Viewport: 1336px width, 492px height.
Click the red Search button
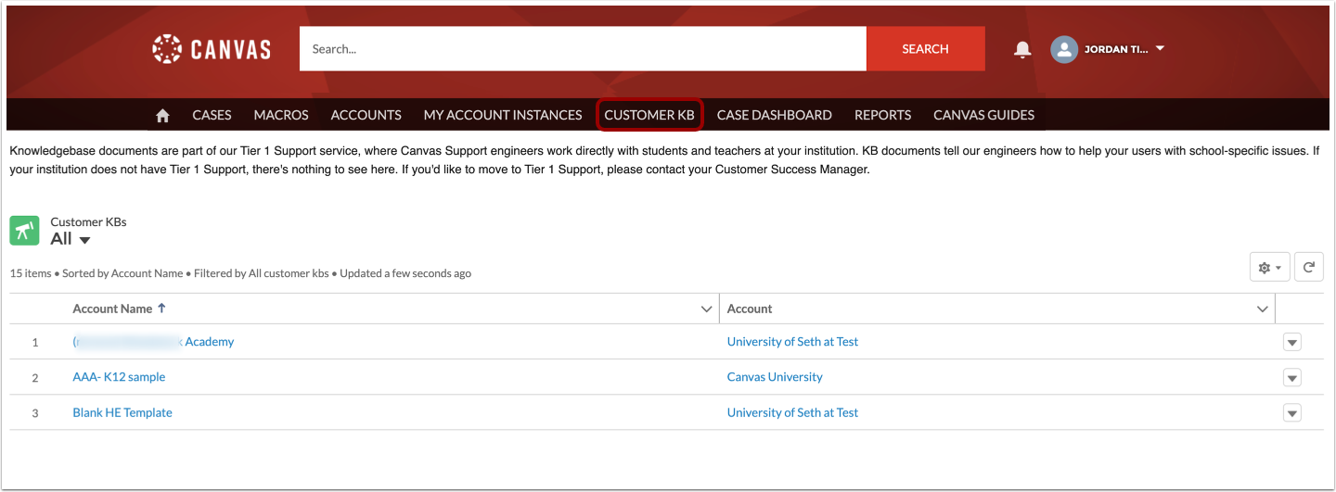[x=925, y=49]
